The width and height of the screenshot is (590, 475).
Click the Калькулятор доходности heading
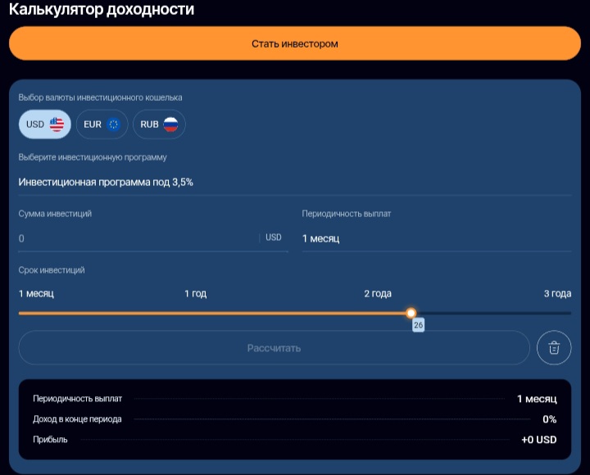point(102,11)
